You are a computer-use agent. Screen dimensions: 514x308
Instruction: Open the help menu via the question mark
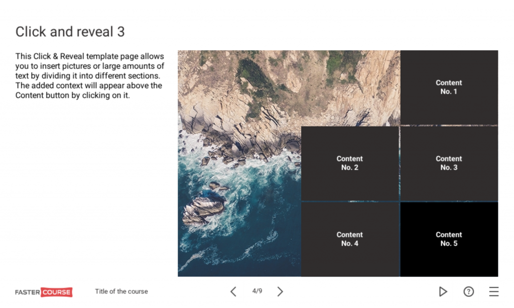468,291
